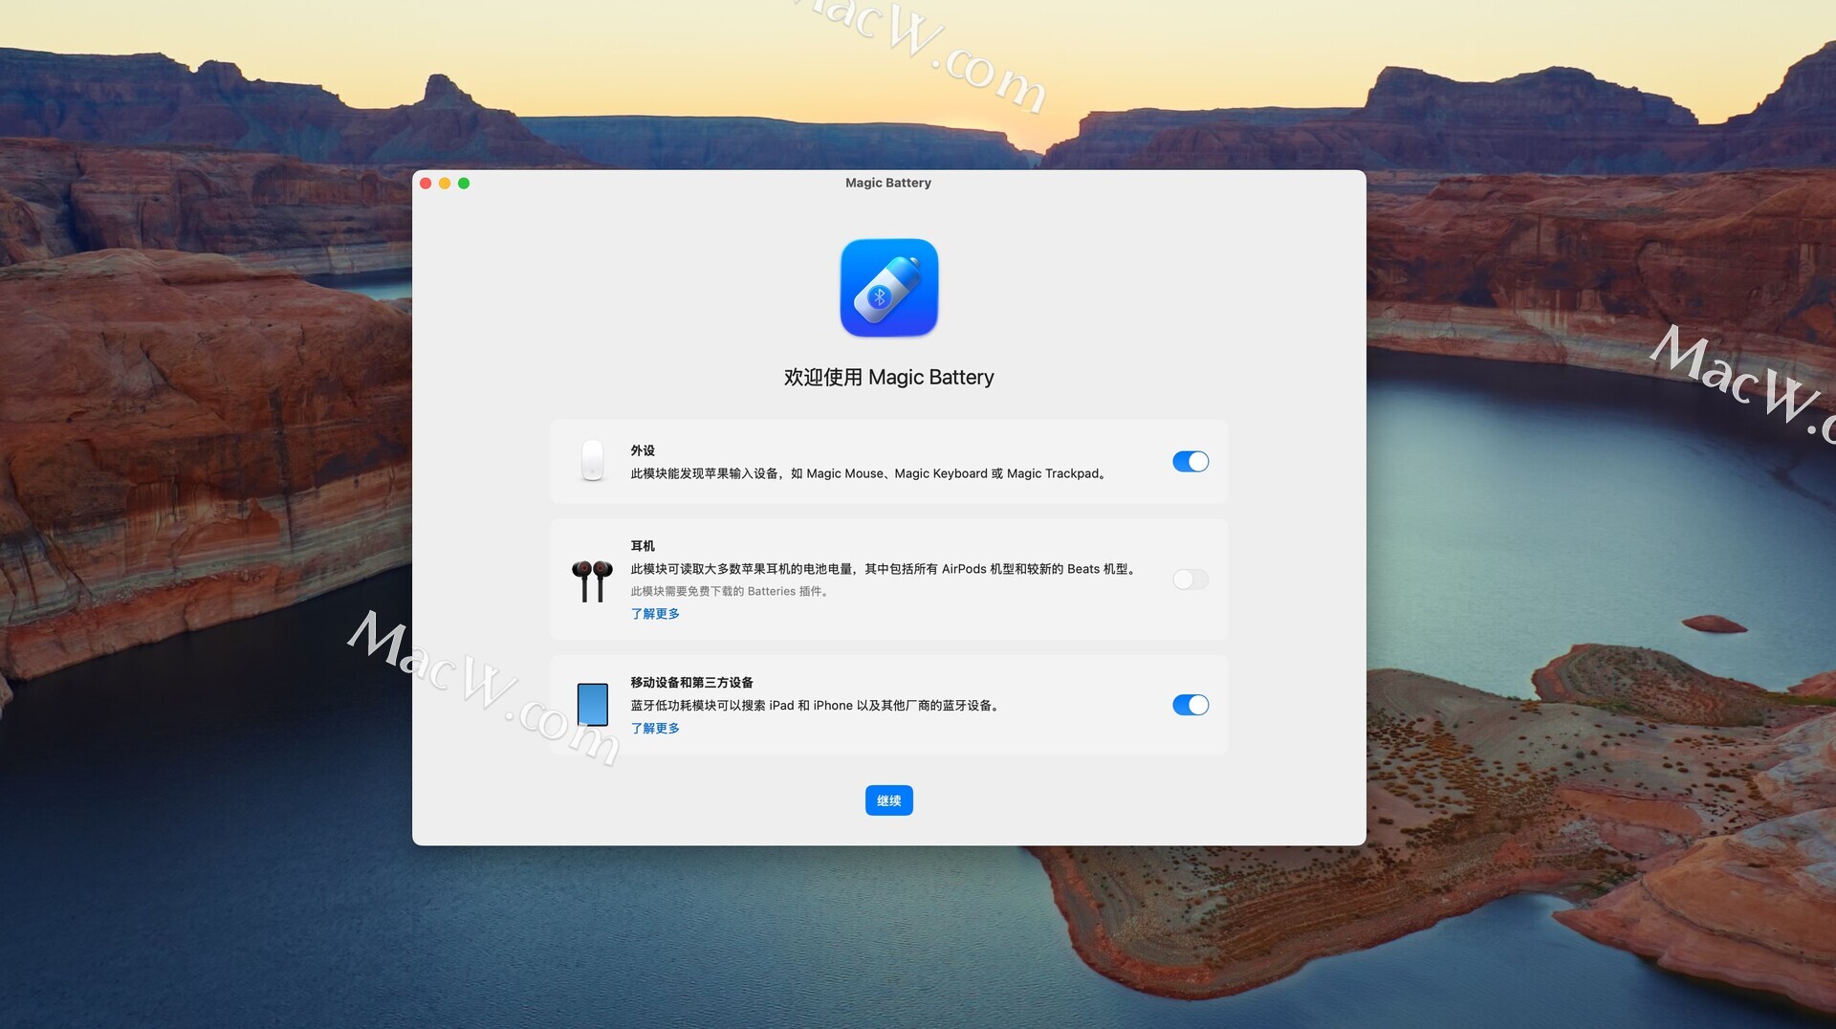Open 了解更多 link under the mobile devices section

point(655,729)
